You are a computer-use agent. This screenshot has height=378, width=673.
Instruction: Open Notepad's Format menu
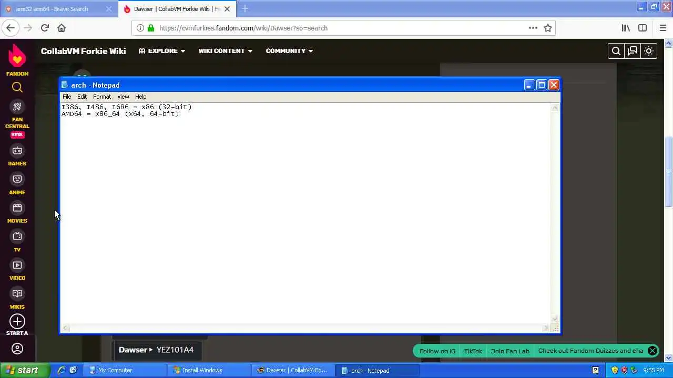[102, 97]
